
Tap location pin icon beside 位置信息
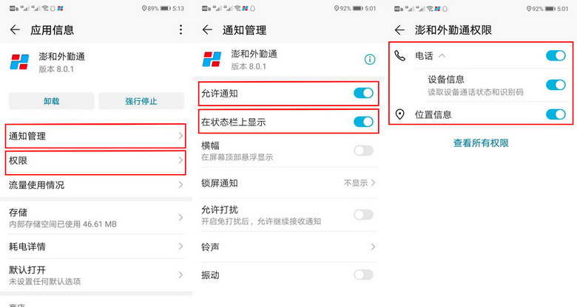pos(399,114)
